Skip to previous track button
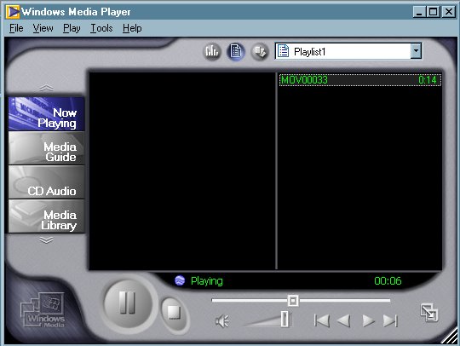The image size is (460, 346). (x=322, y=320)
